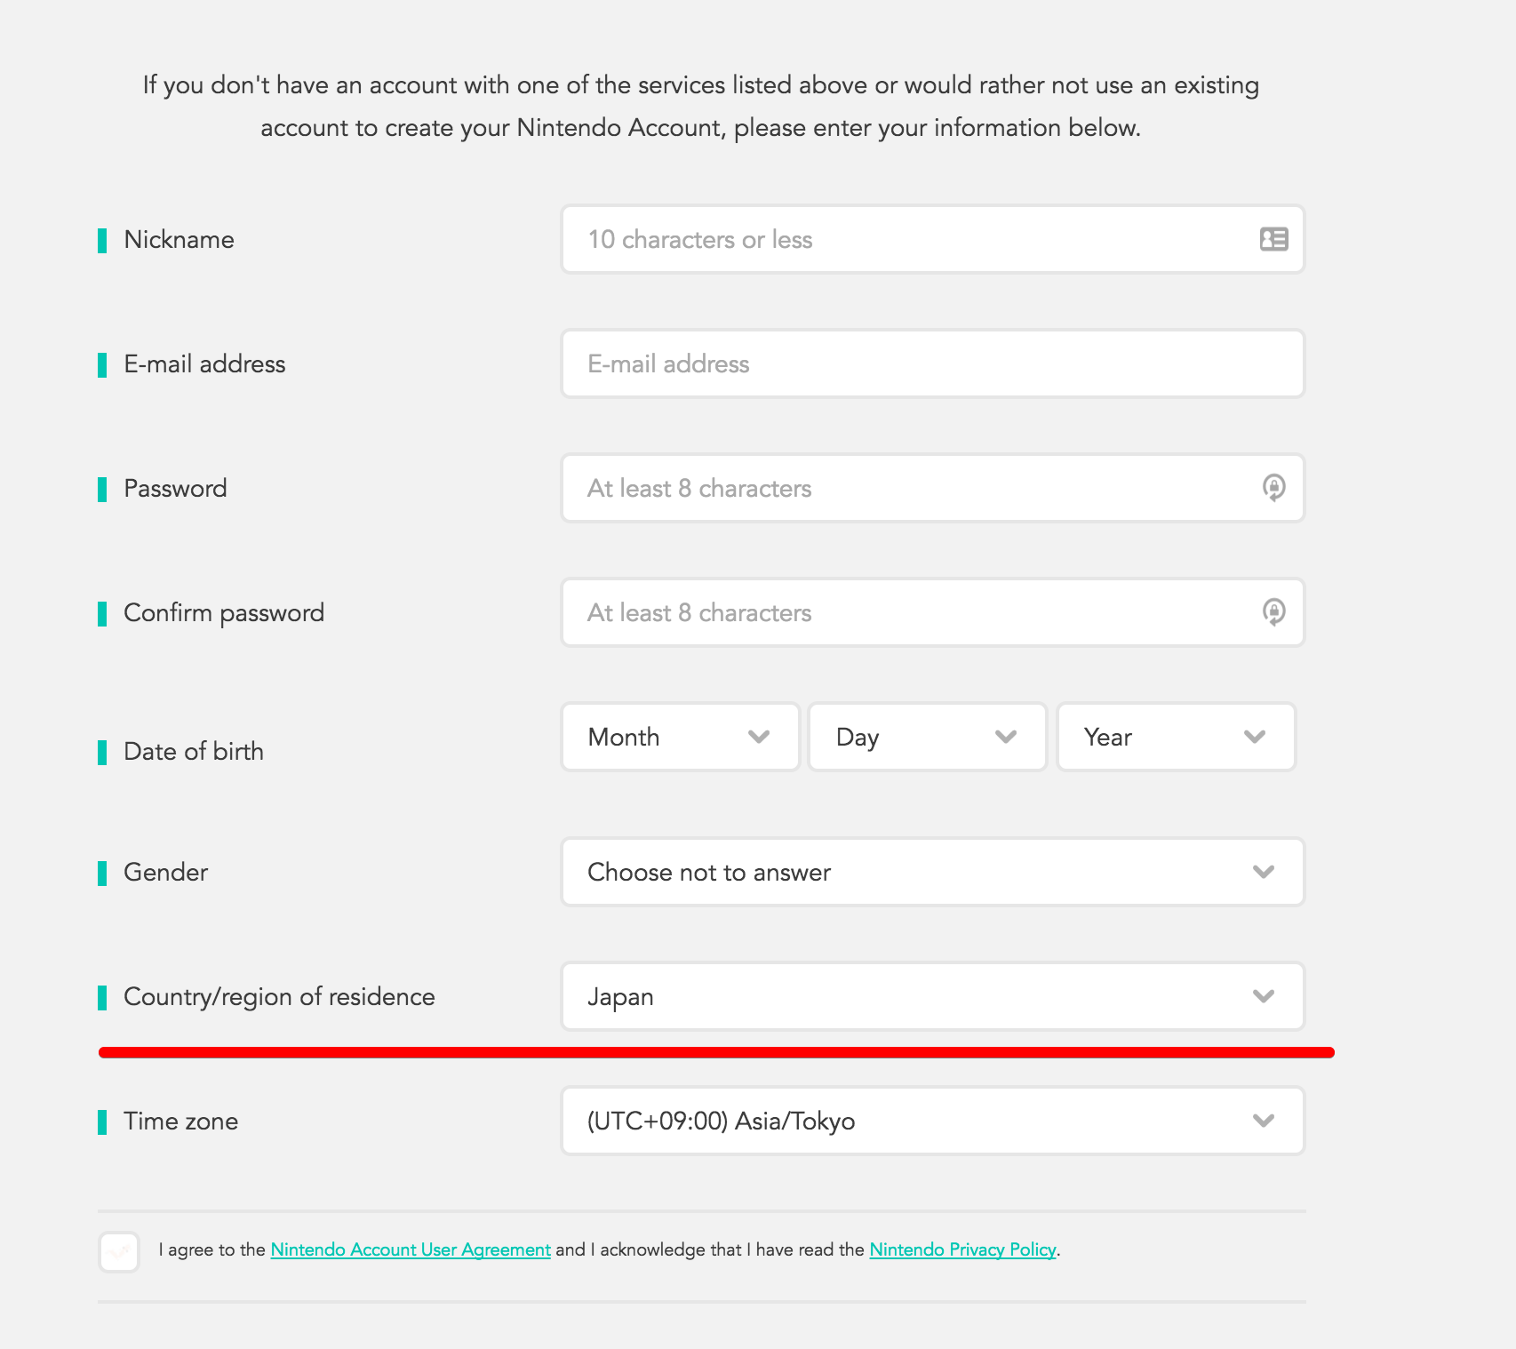Check the user agreement checkbox
Screen dimensions: 1516x1349
[119, 1251]
